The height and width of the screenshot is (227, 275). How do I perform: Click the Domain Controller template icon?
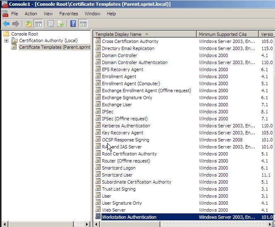pos(98,55)
